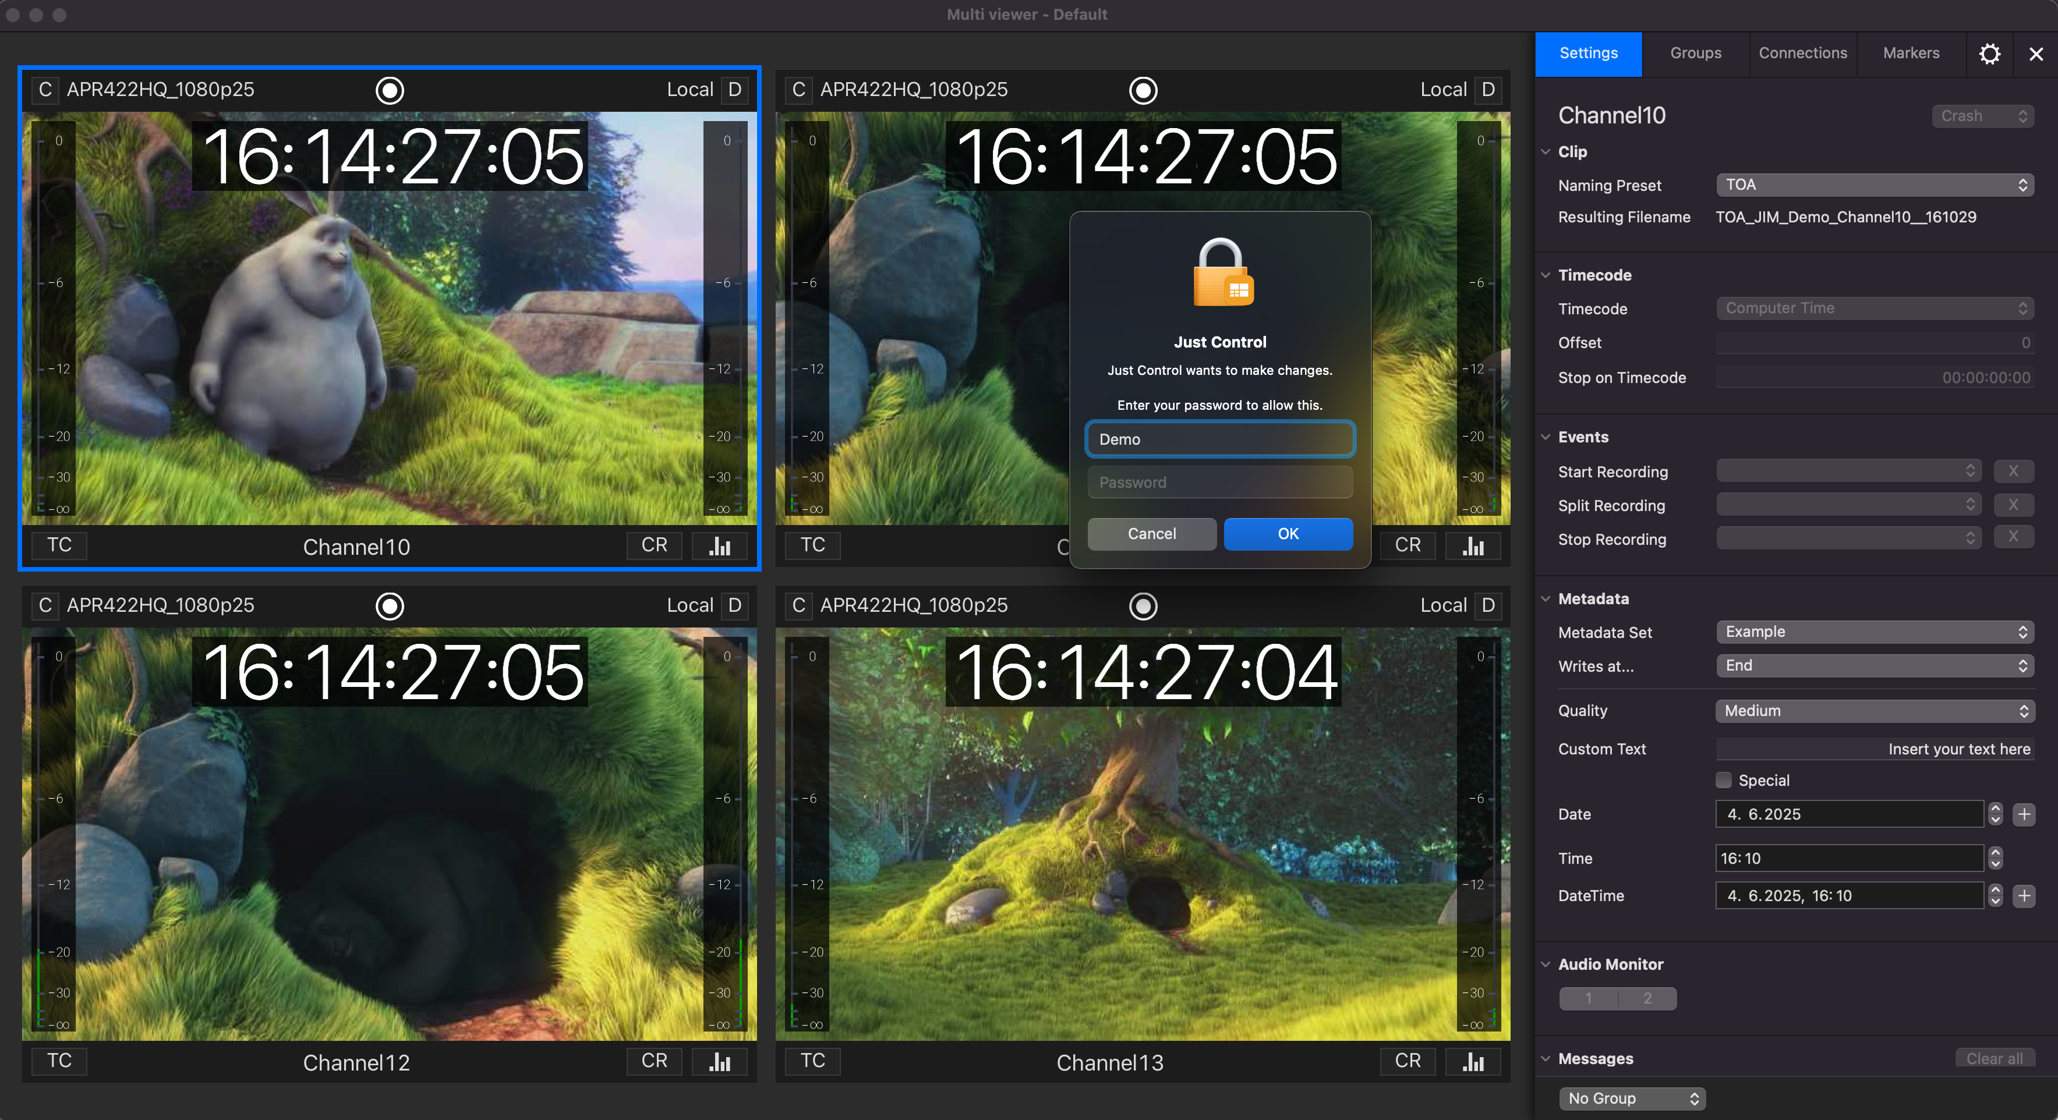
Task: Toggle CR button on Channel10
Action: point(655,545)
